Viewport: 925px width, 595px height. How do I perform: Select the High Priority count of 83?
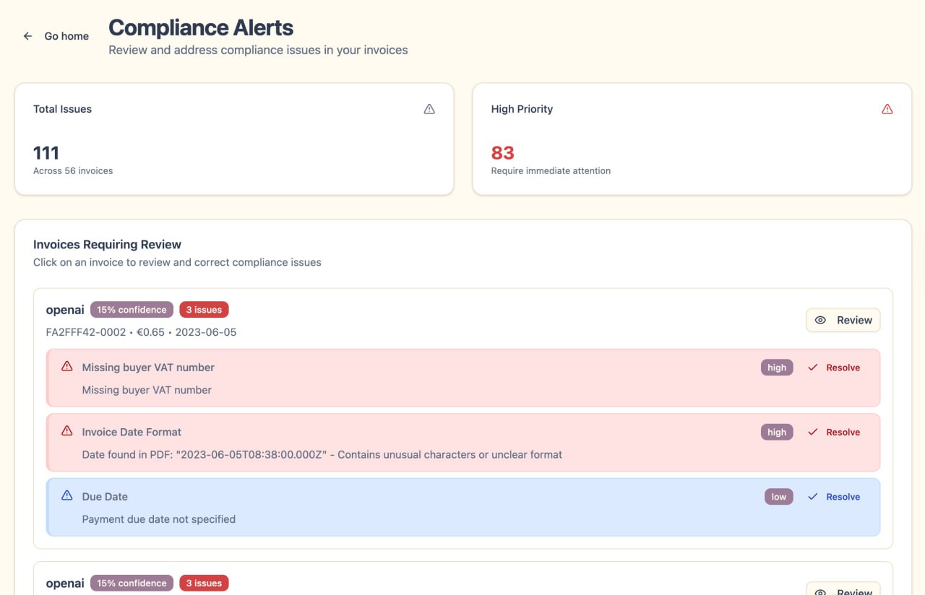point(502,153)
